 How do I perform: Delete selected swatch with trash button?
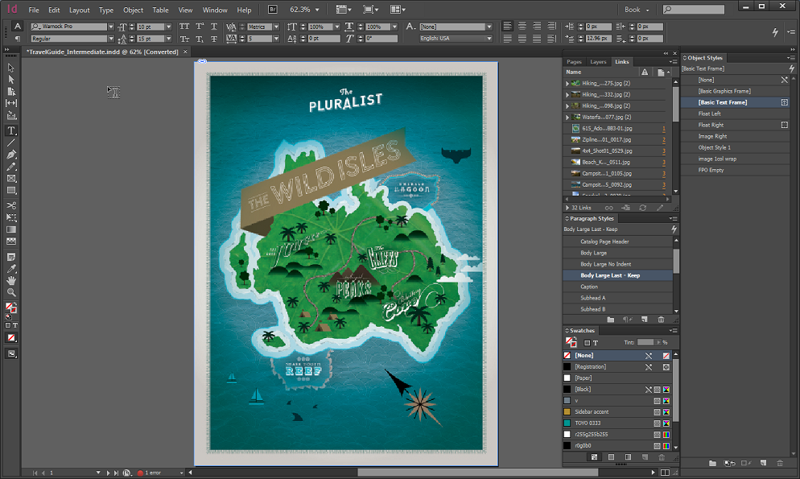[x=662, y=457]
